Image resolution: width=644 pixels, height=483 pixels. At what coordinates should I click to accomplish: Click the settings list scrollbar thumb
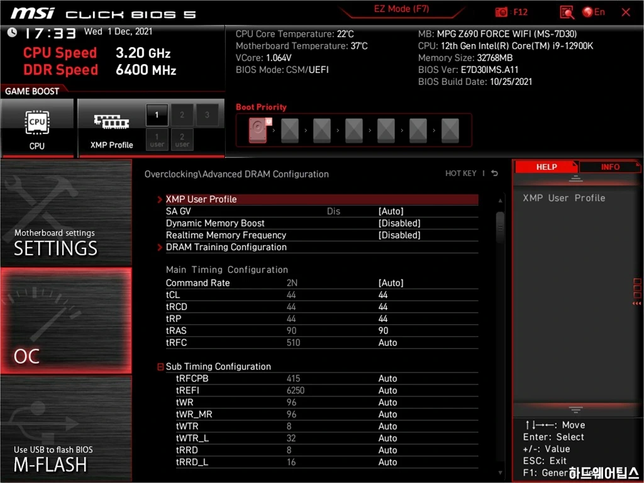500,226
